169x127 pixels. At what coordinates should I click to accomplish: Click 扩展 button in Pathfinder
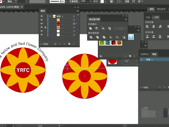click(120, 29)
